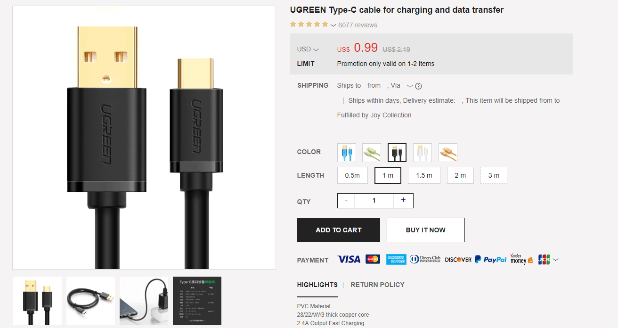Click the American Express payment icon
Screen dimensions: 618x328
(396, 260)
